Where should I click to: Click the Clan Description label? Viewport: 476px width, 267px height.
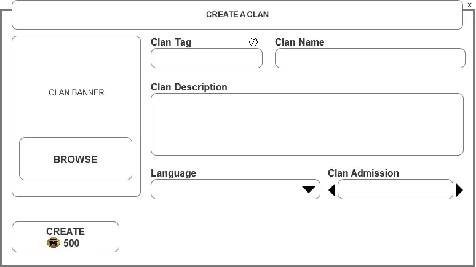(x=189, y=87)
